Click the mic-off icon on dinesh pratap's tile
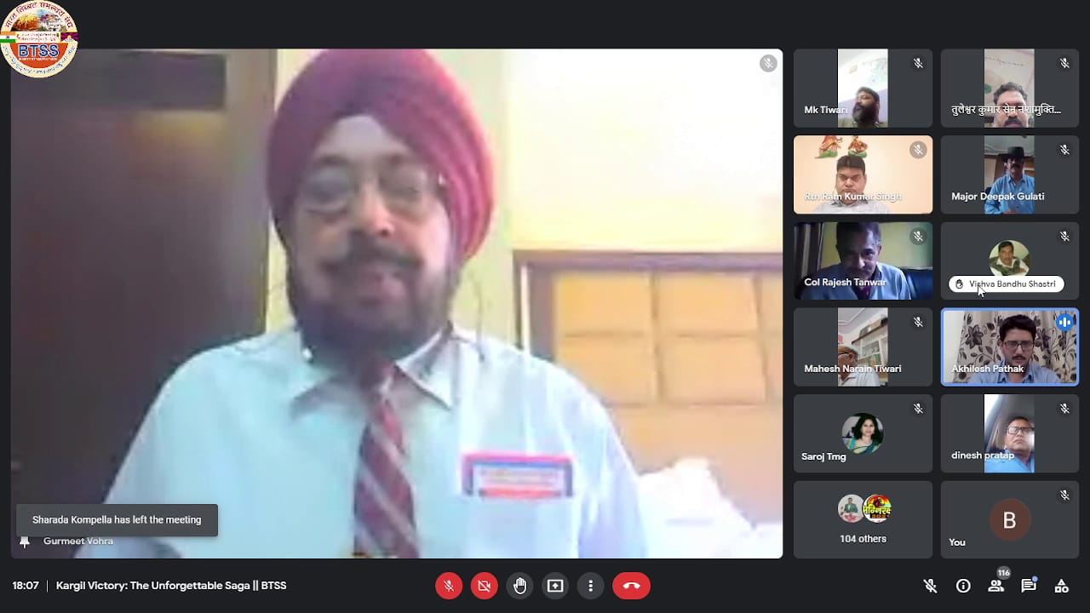This screenshot has height=613, width=1090. (1064, 409)
